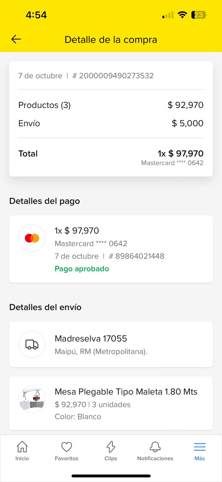The width and height of the screenshot is (222, 482).
Task: Tap the purchase number 2000009490273532
Action: 116,76
